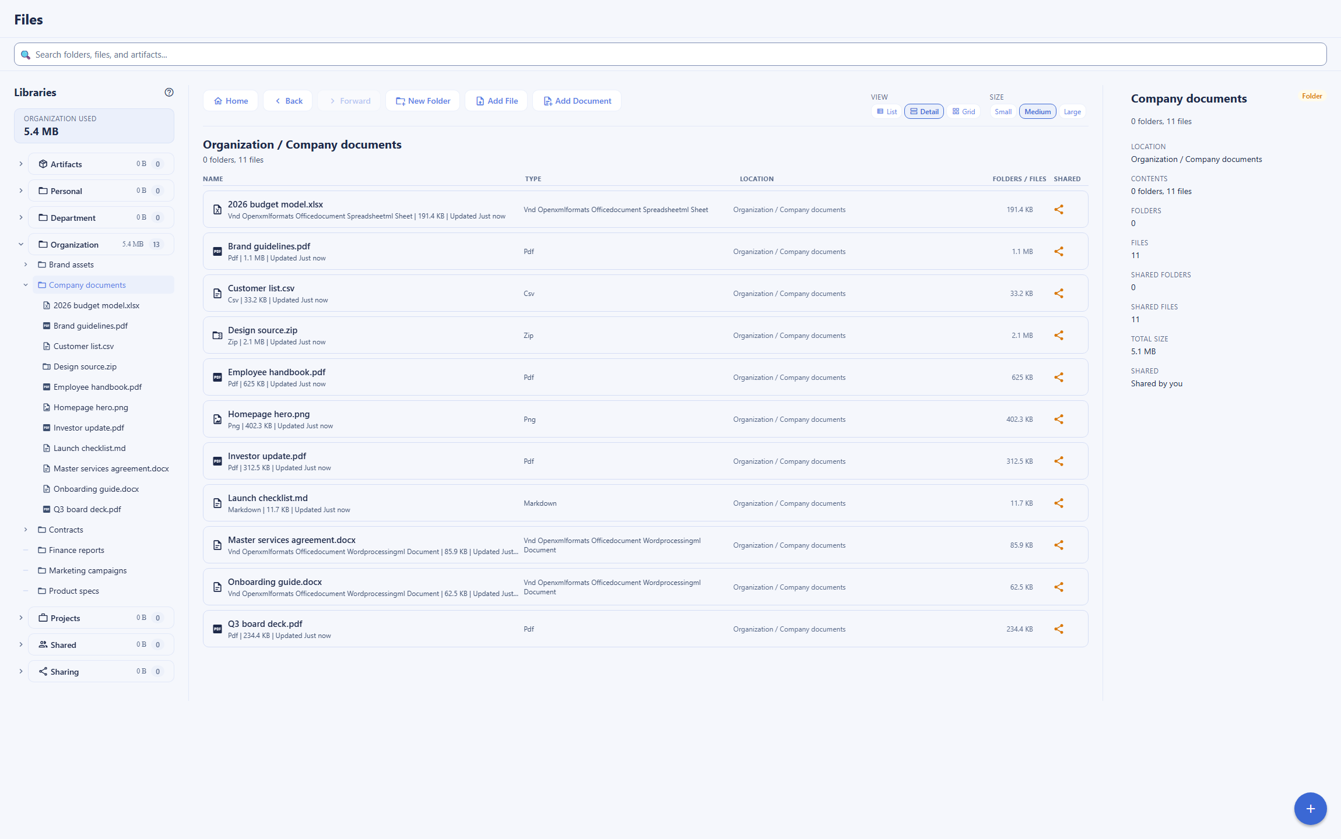Expand the Contracts folder
The image size is (1341, 839).
(26, 530)
